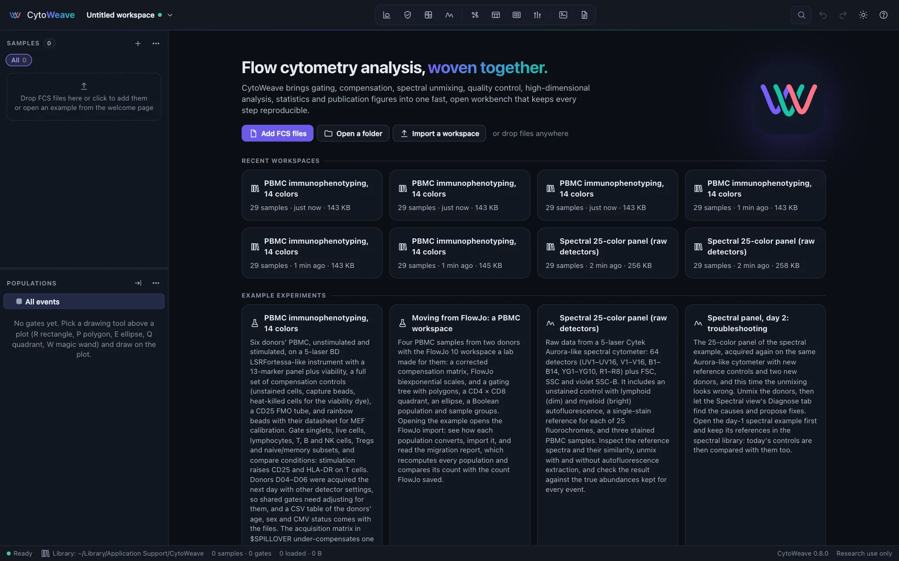
Task: Open the quality control shield icon
Action: [x=408, y=15]
